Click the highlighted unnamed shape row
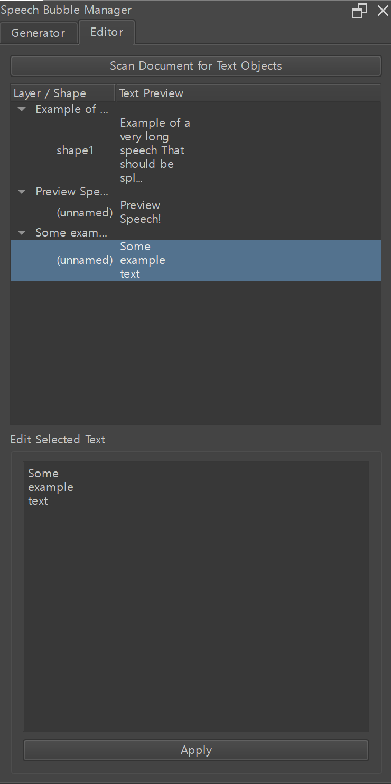Viewport: 391px width, 784px height. [85, 260]
